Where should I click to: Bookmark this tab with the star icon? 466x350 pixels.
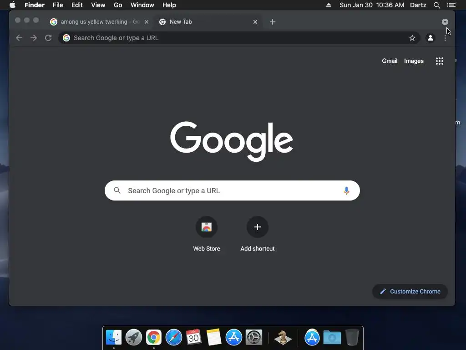(412, 38)
